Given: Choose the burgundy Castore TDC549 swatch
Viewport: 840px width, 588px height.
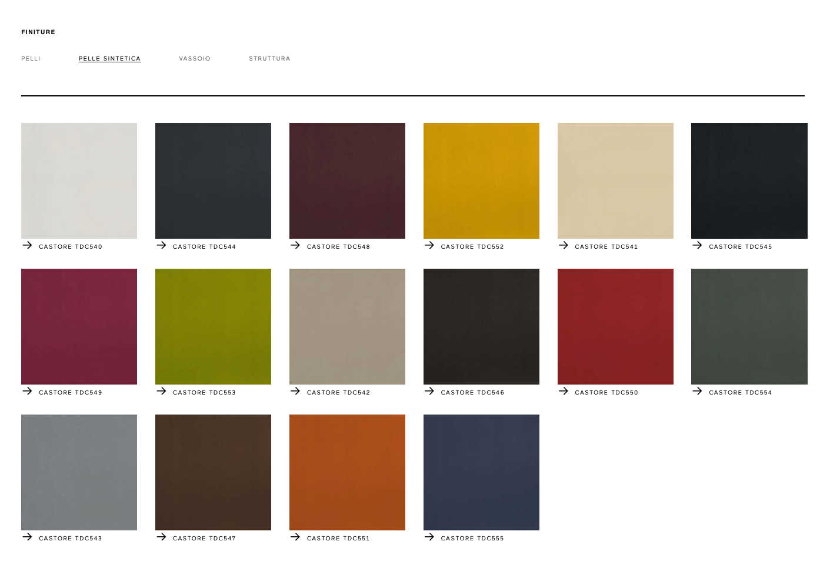Looking at the screenshot, I should (79, 326).
